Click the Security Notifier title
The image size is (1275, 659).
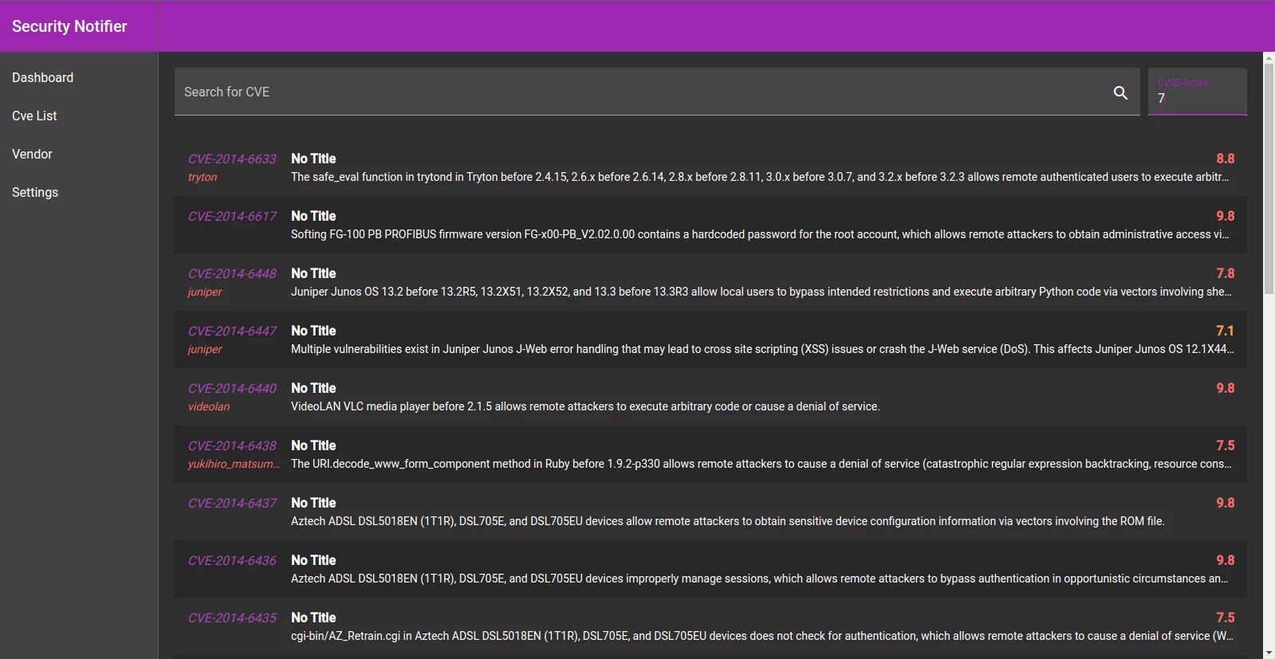pyautogui.click(x=69, y=26)
